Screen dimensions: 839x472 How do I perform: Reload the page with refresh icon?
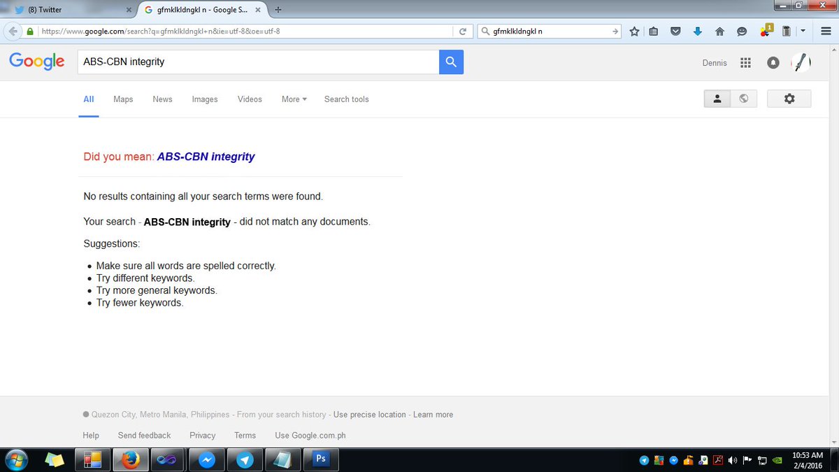462,31
